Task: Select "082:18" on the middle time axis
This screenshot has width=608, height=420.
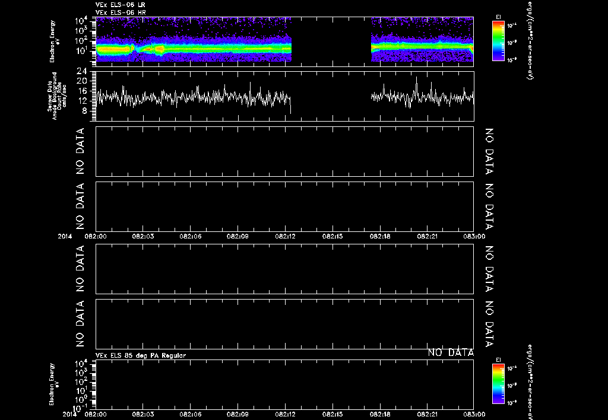Action: 380,236
